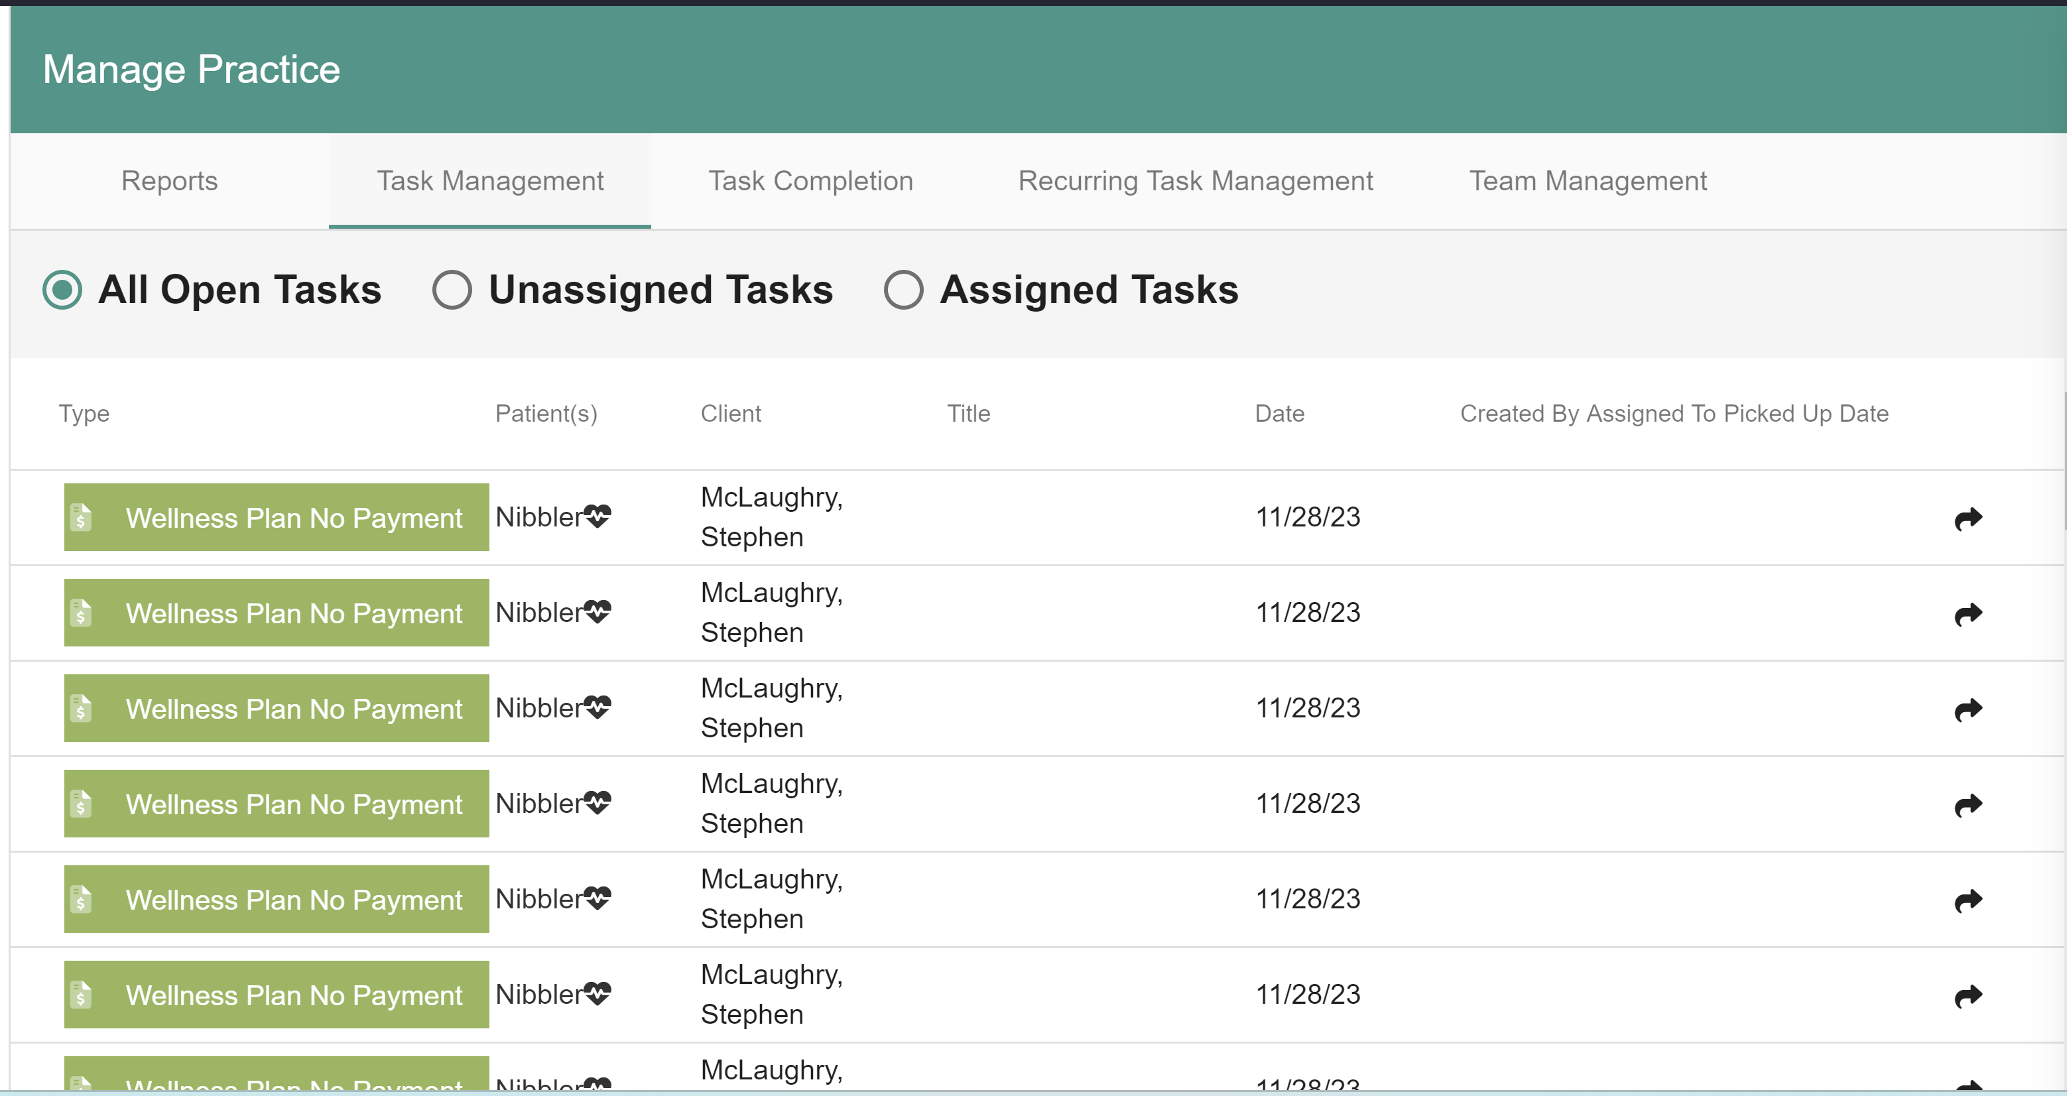The height and width of the screenshot is (1096, 2067).
Task: Click share arrow icon in second task row
Action: tap(1968, 614)
